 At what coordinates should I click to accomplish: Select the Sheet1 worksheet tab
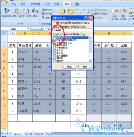[18, 134]
